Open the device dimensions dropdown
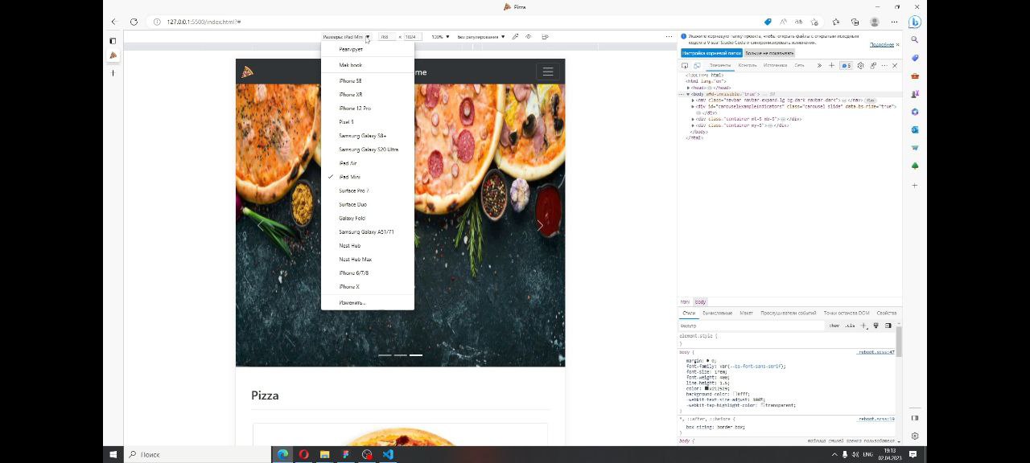The width and height of the screenshot is (1030, 463). click(x=347, y=36)
